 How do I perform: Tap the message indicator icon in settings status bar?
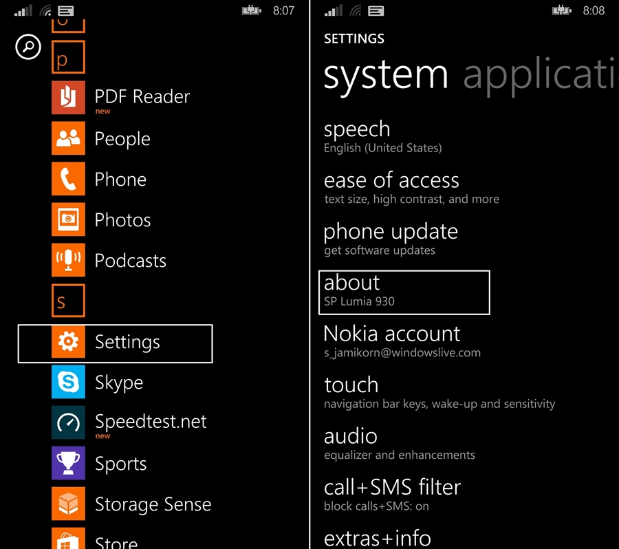(x=376, y=11)
